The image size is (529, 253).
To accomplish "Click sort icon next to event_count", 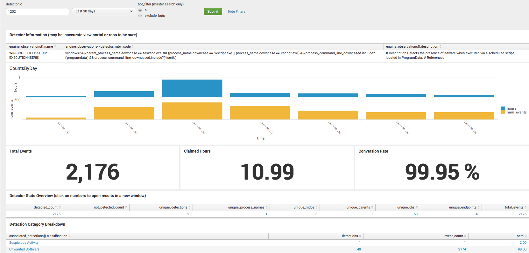I will [465, 236].
